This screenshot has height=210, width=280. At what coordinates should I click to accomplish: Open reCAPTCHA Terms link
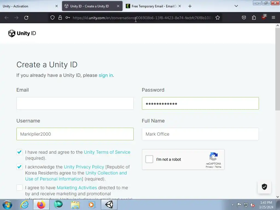[218, 167]
